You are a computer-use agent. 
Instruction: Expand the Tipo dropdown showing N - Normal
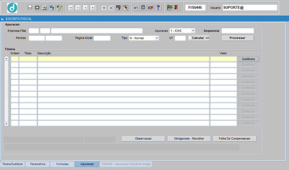coord(157,38)
